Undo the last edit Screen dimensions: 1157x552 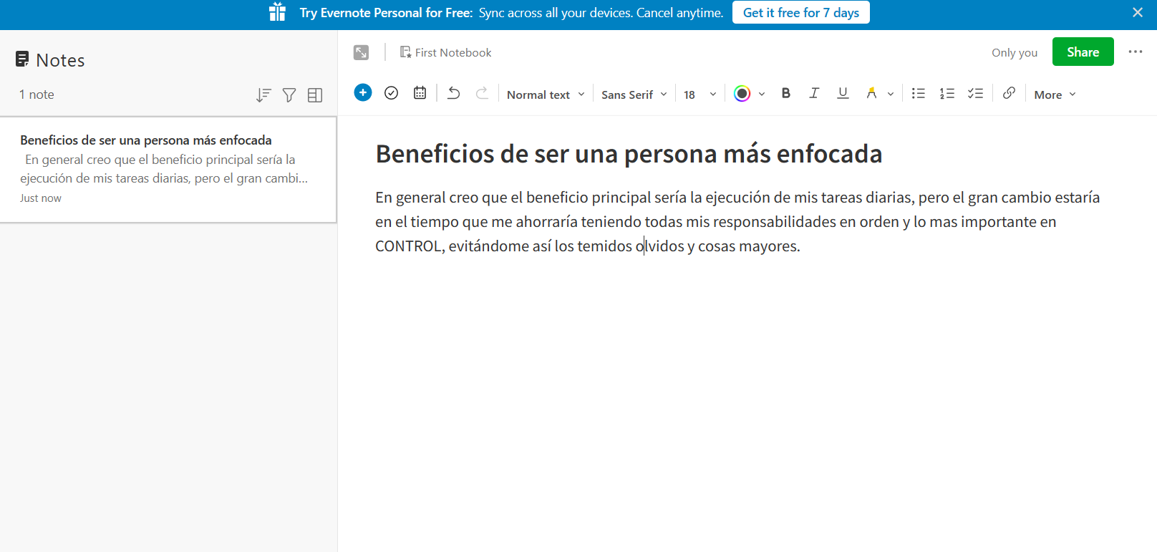(x=453, y=93)
